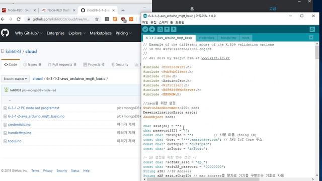This screenshot has height=181, width=322.
Task: Go to parent directory via two dots
Action: (x=10, y=100)
